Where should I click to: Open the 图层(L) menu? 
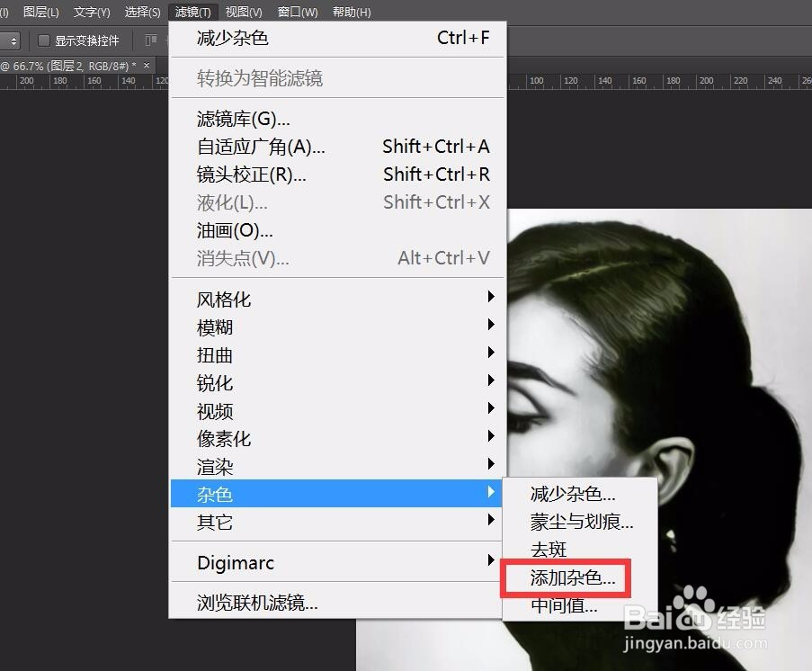(x=40, y=12)
